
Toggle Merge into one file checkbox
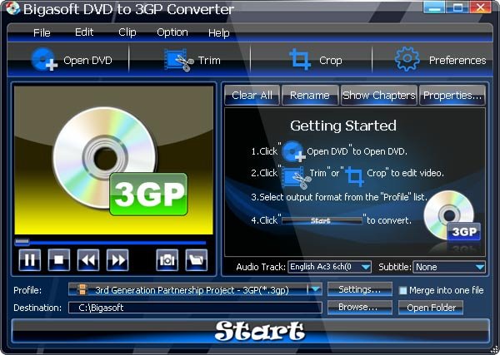403,290
